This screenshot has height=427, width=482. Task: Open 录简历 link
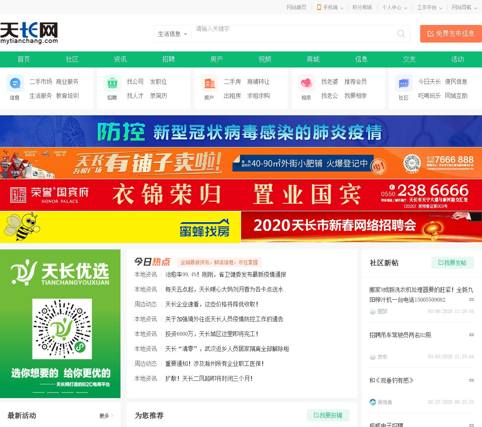click(x=158, y=96)
